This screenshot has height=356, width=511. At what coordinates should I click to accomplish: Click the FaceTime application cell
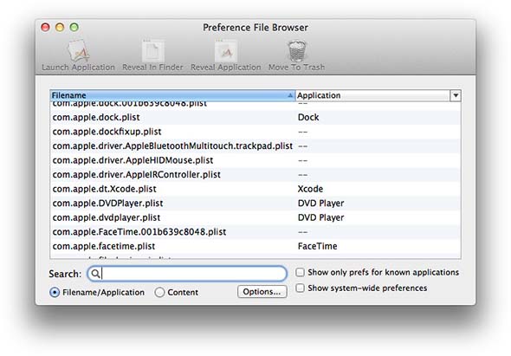point(317,247)
